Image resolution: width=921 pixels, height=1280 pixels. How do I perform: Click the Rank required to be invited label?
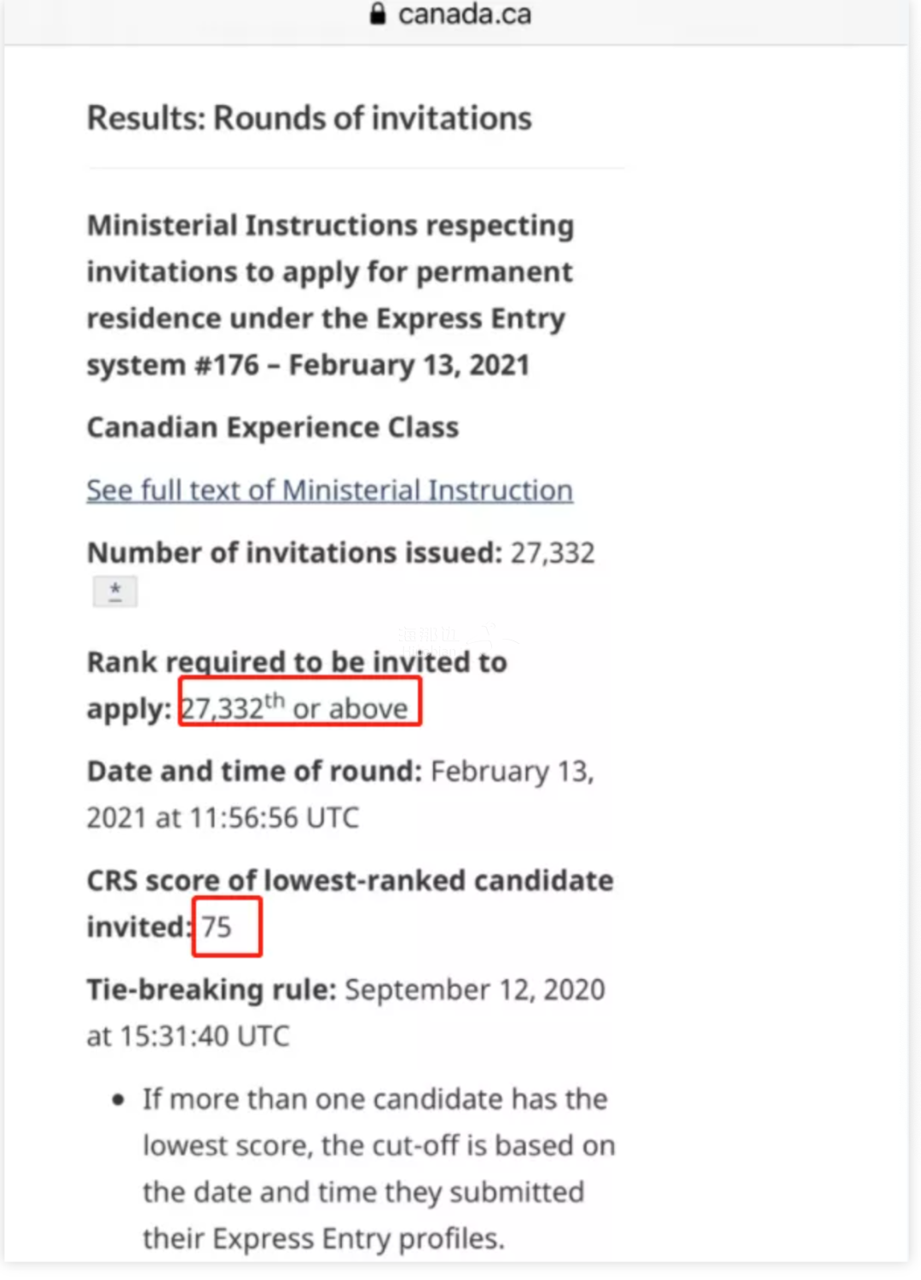click(x=297, y=663)
